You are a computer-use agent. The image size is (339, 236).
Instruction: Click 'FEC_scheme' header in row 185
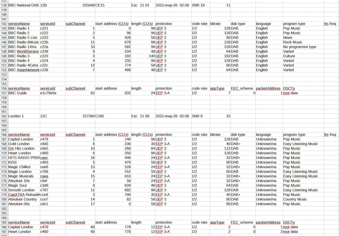(x=243, y=223)
